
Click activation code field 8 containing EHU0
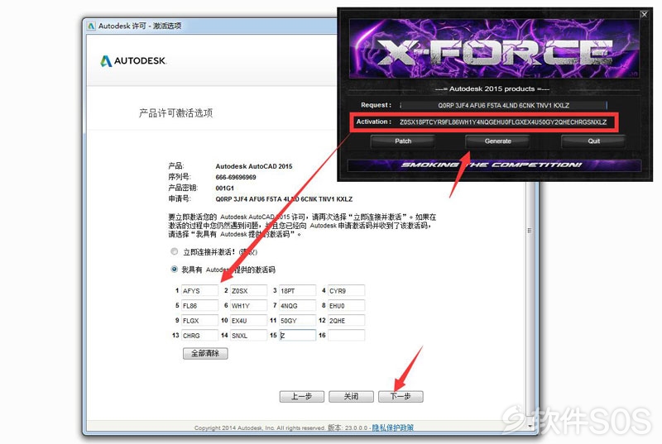346,305
